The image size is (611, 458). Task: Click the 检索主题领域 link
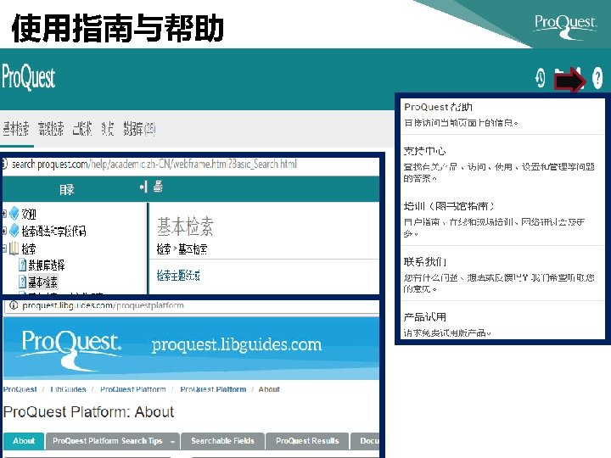(178, 276)
